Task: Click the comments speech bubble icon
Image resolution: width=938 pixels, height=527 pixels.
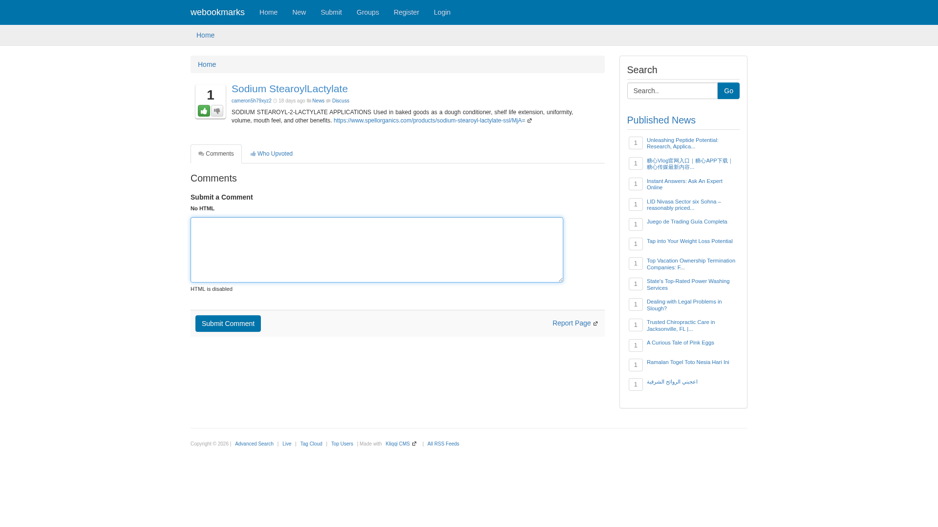Action: click(x=201, y=154)
